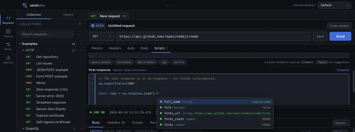Open the JSON POST example request
Image resolution: width=355 pixels, height=132 pixels.
click(51, 70)
